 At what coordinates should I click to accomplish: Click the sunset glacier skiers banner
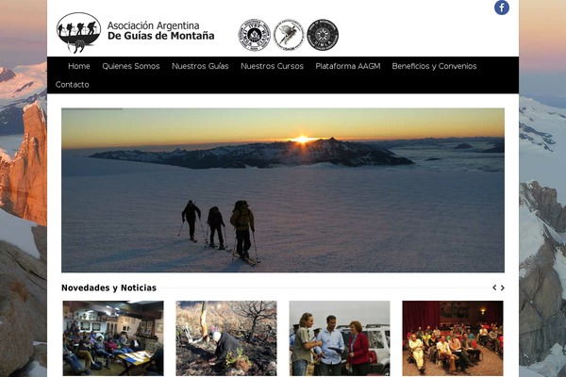(x=283, y=190)
